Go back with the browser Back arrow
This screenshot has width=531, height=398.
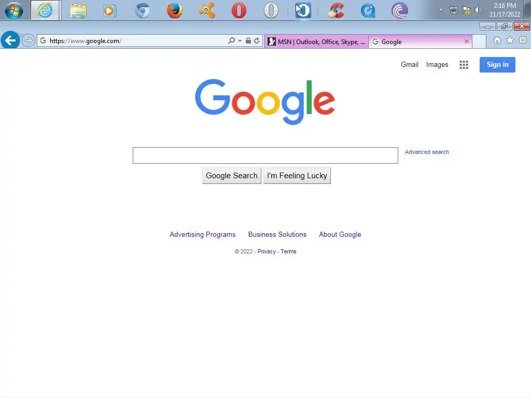tap(10, 40)
